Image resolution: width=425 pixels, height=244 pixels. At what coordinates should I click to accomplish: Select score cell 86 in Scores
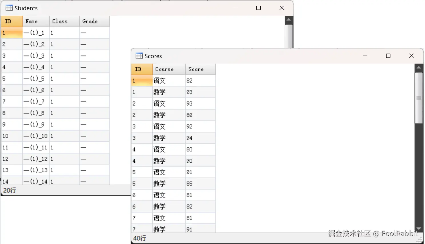tap(200, 115)
